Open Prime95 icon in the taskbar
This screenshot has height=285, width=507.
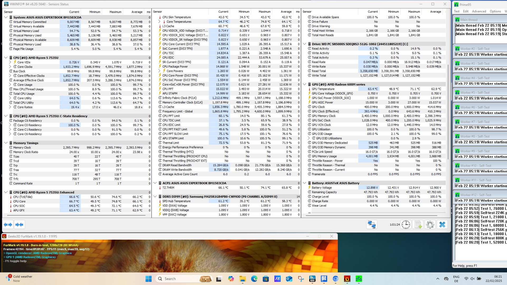[x=359, y=279]
